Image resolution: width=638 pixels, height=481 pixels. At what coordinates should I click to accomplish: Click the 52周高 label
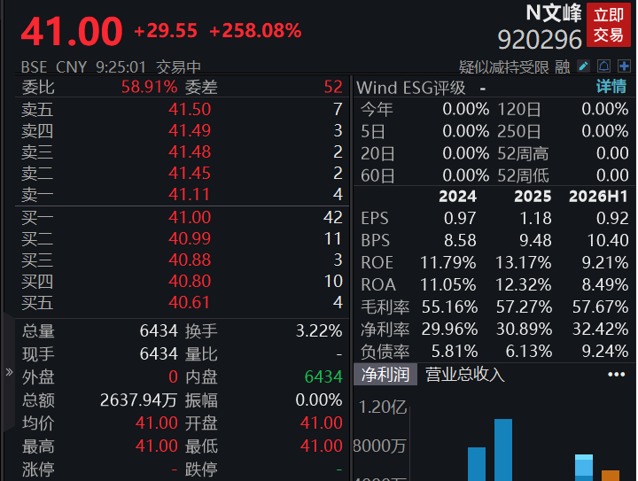point(523,154)
